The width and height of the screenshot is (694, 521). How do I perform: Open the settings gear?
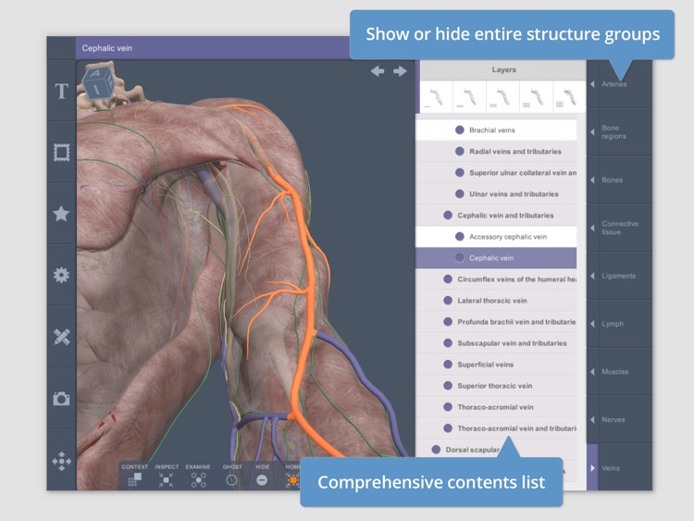coord(61,276)
